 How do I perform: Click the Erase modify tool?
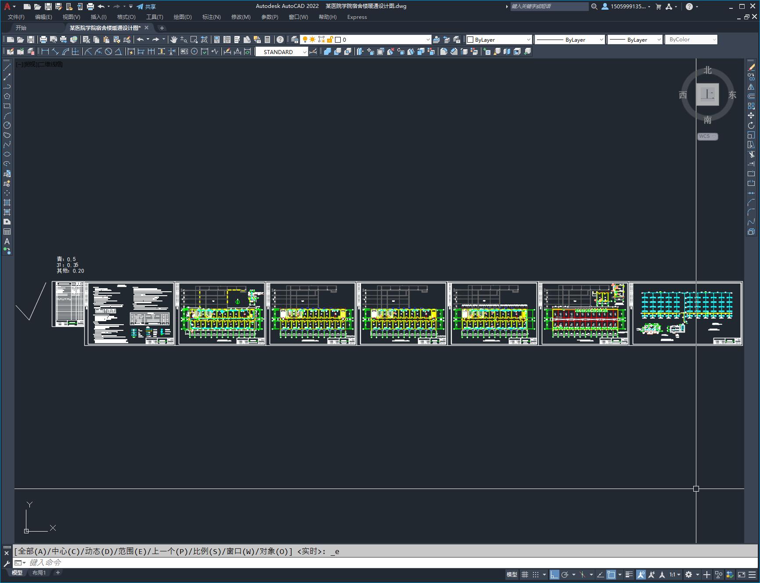pyautogui.click(x=751, y=67)
